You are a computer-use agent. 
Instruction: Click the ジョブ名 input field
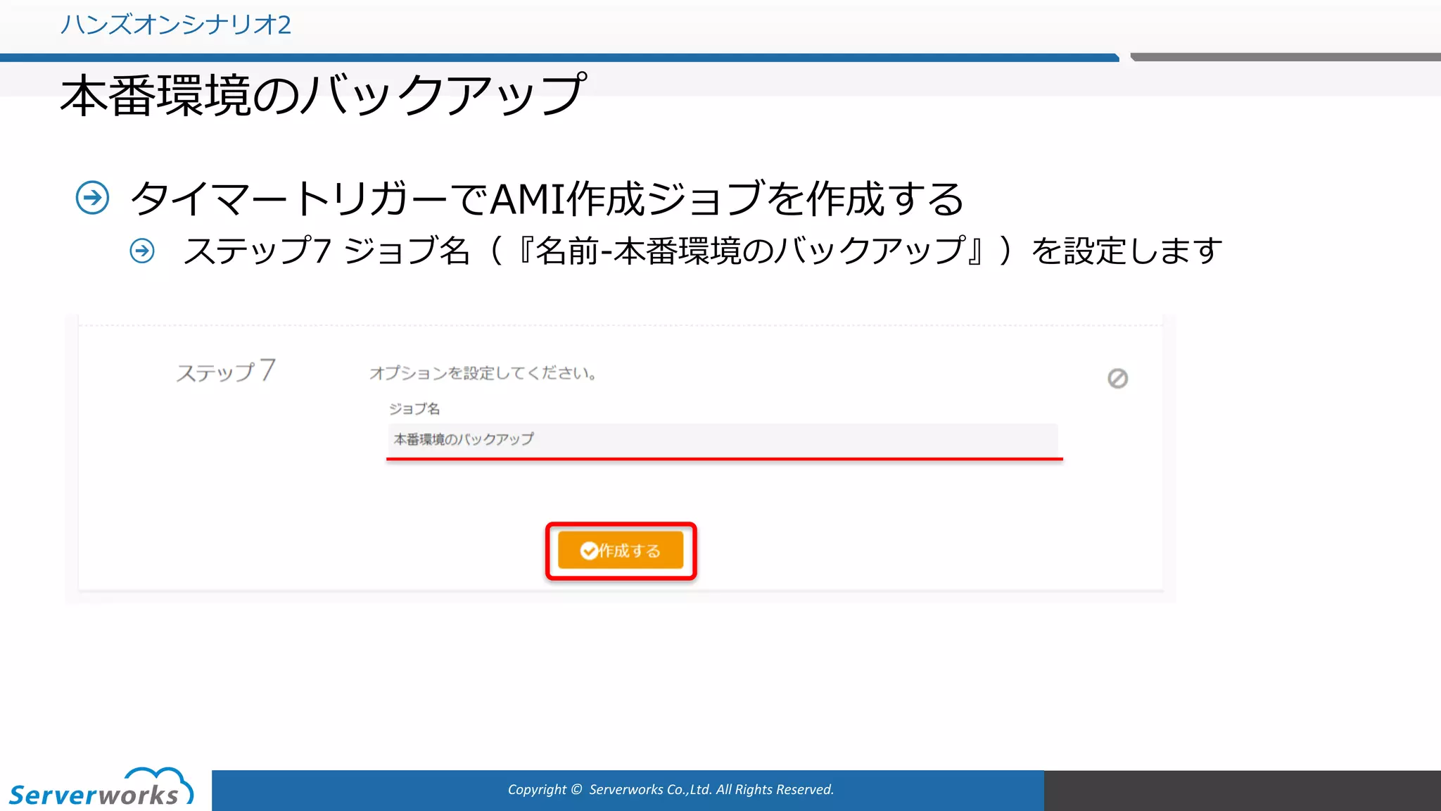coord(723,439)
